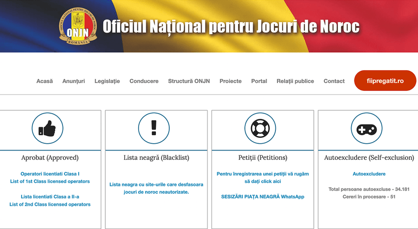
Task: Select Relații publice in navigation
Action: pyautogui.click(x=295, y=81)
